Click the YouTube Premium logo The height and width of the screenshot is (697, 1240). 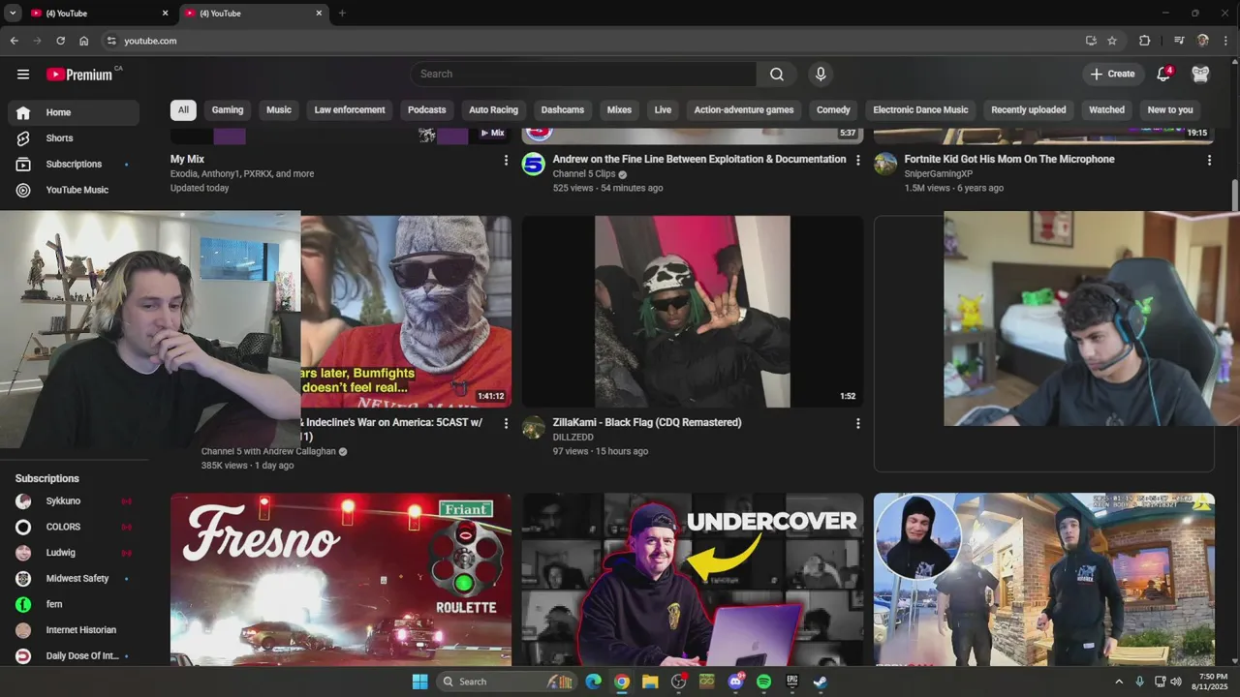[x=80, y=75]
